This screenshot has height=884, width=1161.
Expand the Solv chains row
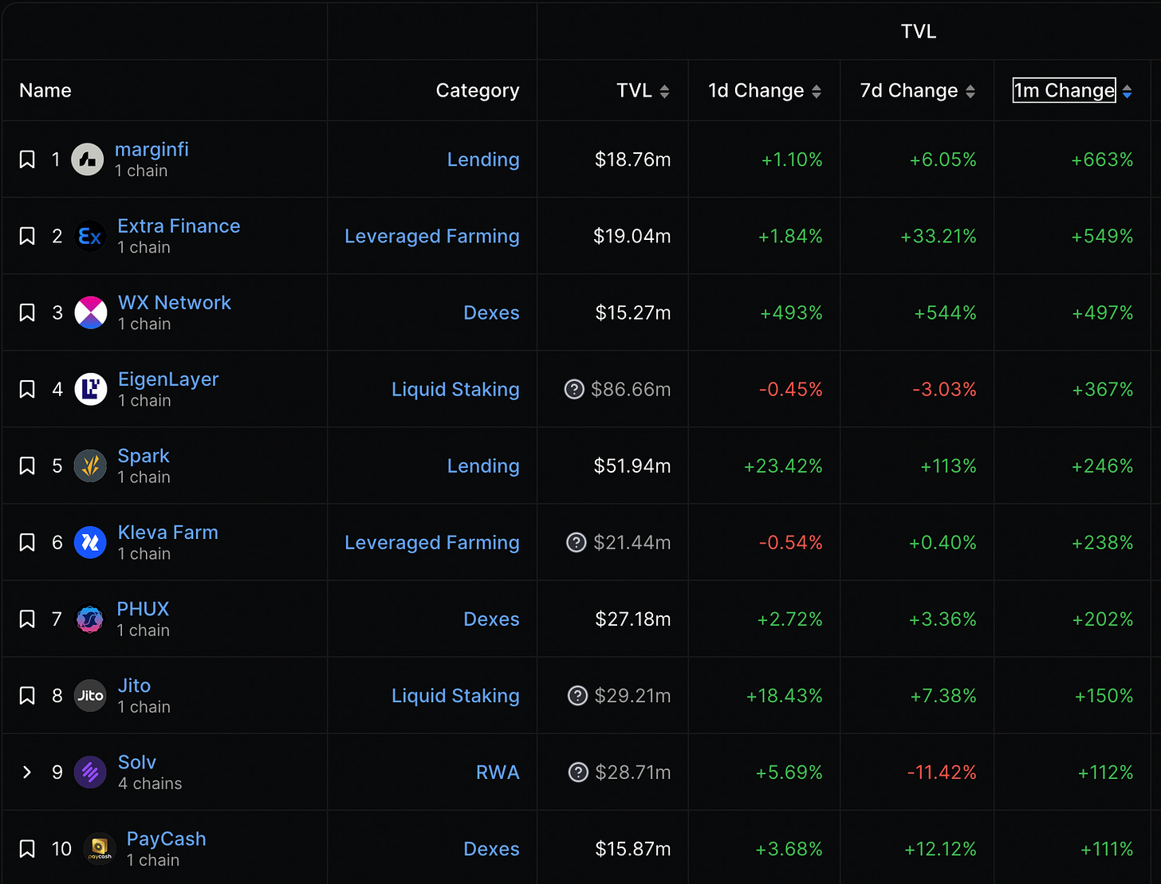point(27,772)
